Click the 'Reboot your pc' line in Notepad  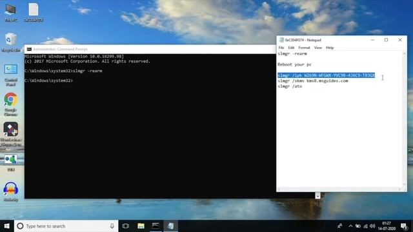[x=294, y=64]
